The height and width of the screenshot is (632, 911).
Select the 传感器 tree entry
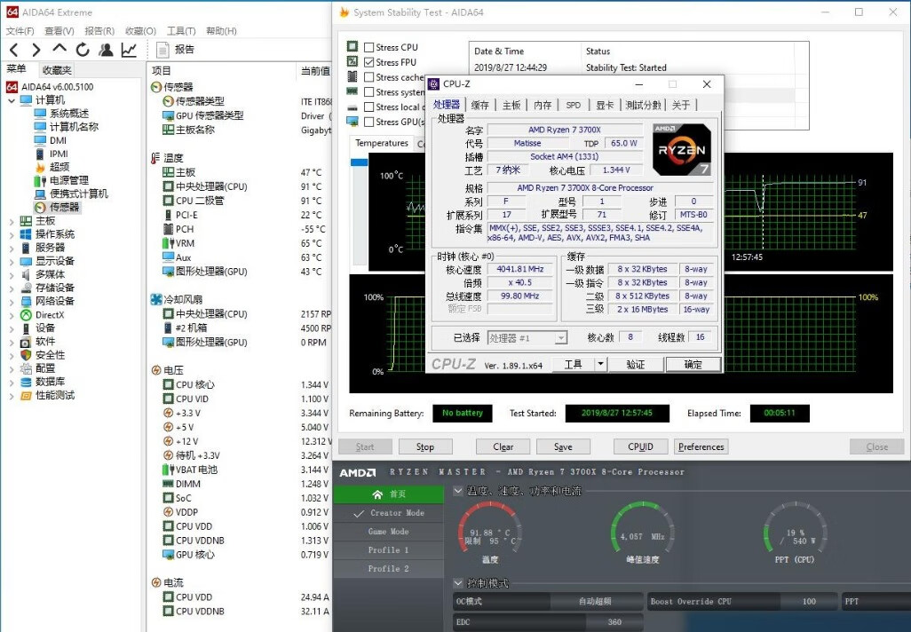point(64,207)
